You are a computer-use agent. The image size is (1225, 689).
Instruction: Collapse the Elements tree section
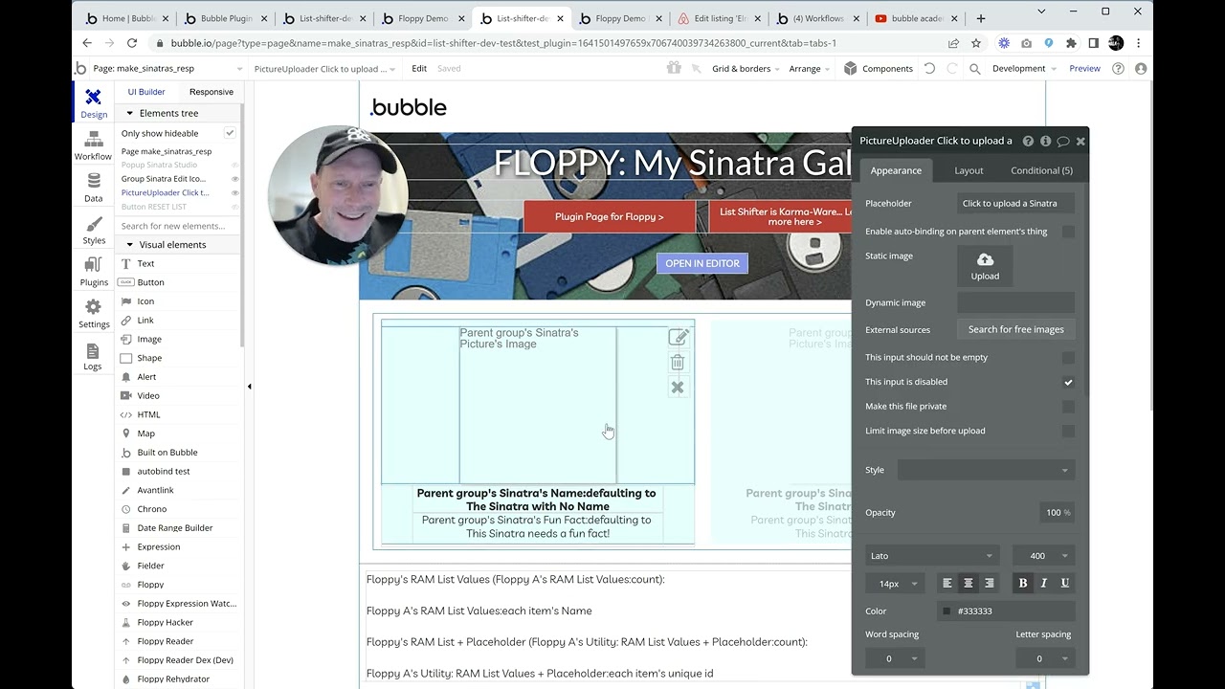(x=130, y=113)
